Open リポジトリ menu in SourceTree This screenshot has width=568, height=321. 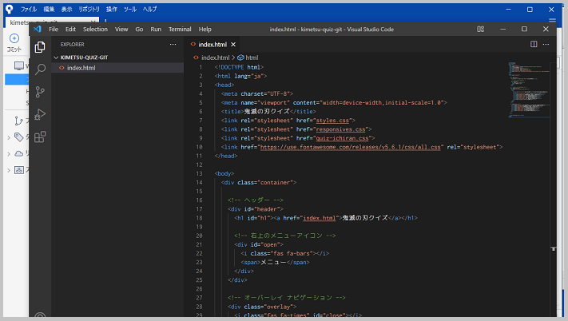[89, 9]
